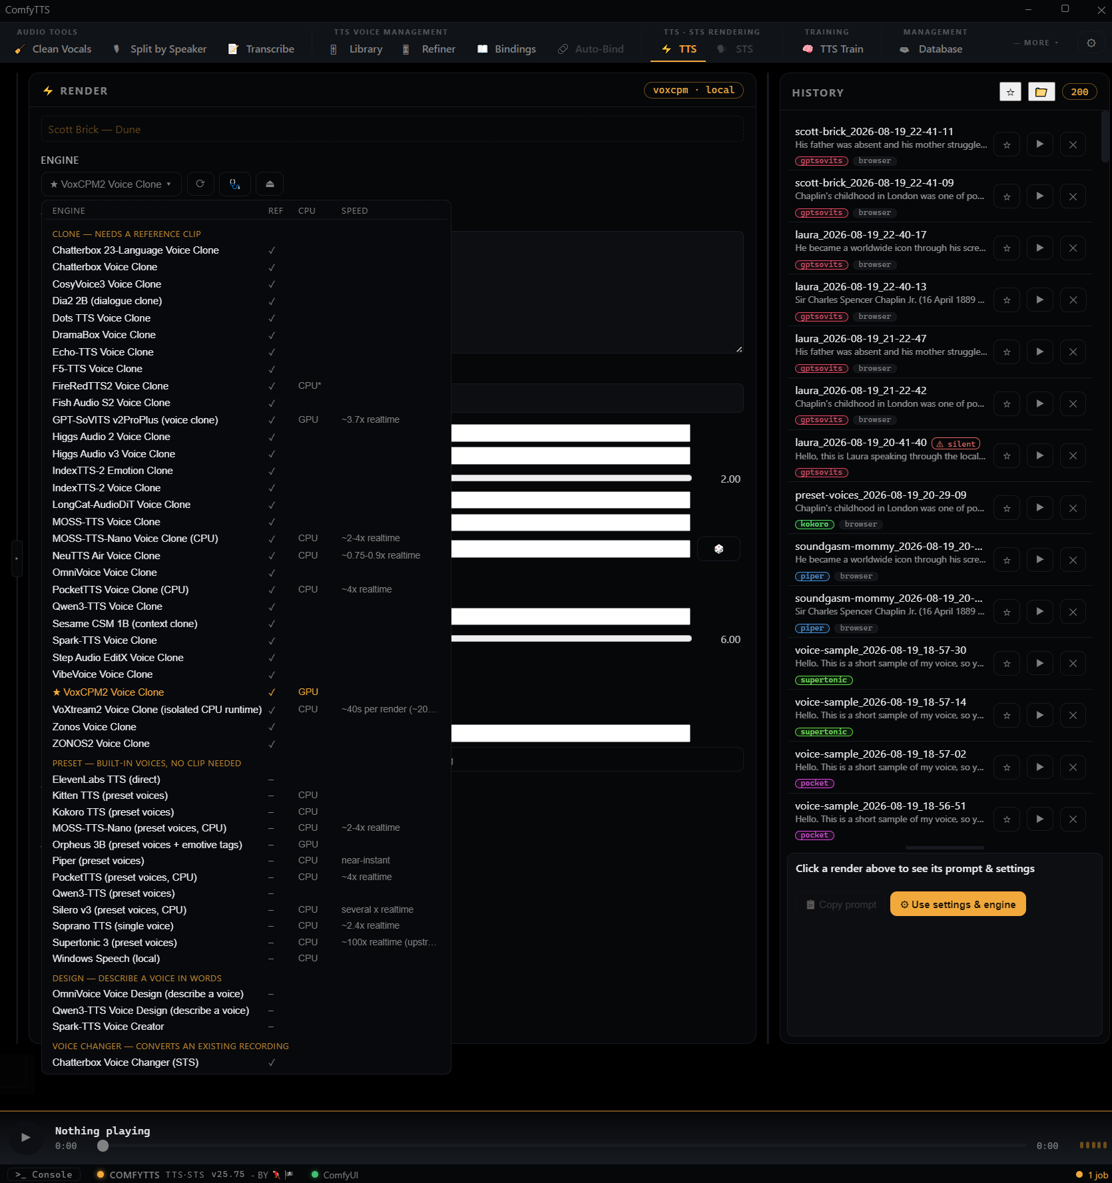Expand the More menu in the top navigation
The image size is (1112, 1183).
pos(1037,43)
